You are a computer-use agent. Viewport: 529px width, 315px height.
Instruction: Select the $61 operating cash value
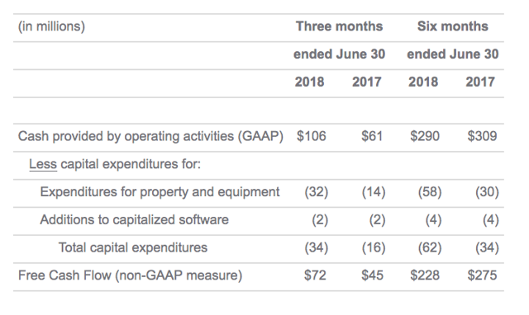click(372, 136)
